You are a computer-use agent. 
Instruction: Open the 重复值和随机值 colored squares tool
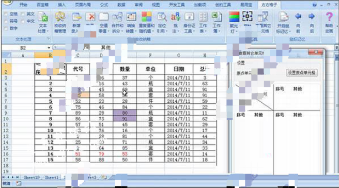tap(147, 23)
